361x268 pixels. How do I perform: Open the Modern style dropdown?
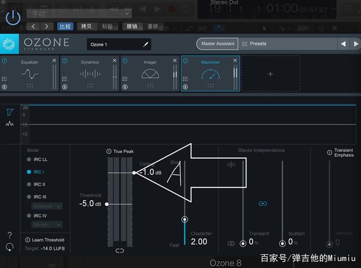47,224
